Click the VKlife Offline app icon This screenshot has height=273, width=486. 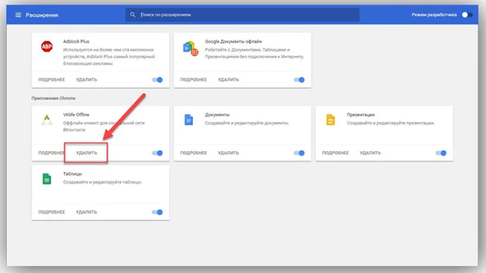pos(47,120)
